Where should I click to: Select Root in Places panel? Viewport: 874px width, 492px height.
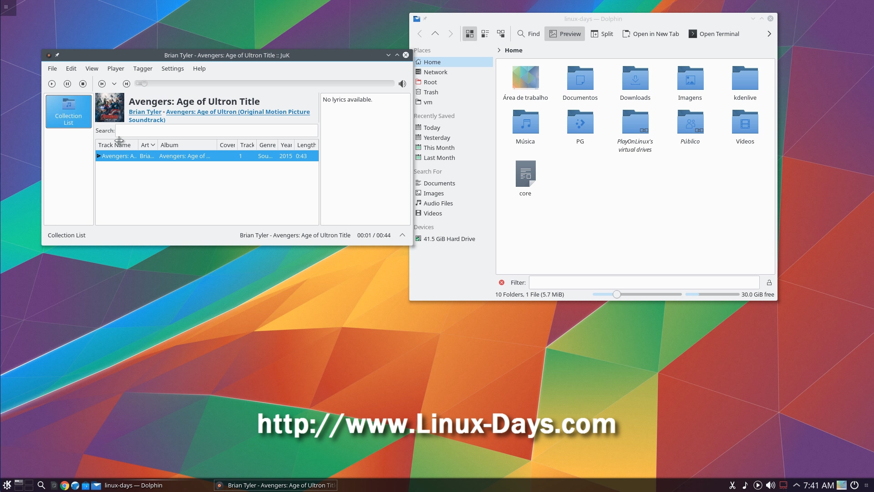453,82
